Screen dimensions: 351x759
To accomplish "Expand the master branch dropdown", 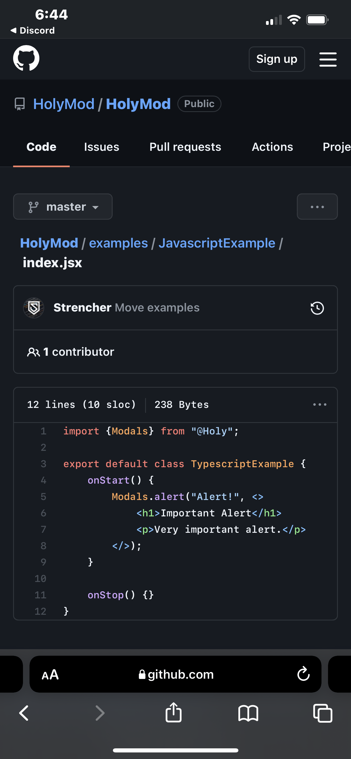I will (63, 207).
